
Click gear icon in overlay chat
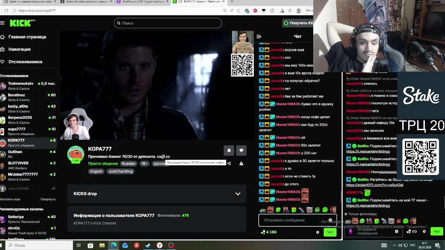pyautogui.click(x=424, y=232)
